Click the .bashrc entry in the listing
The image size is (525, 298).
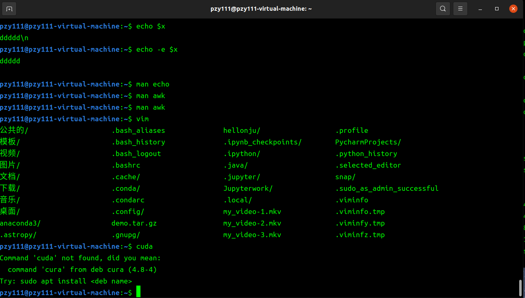(126, 165)
